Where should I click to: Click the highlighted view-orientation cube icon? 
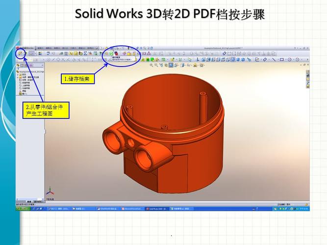click(233, 59)
